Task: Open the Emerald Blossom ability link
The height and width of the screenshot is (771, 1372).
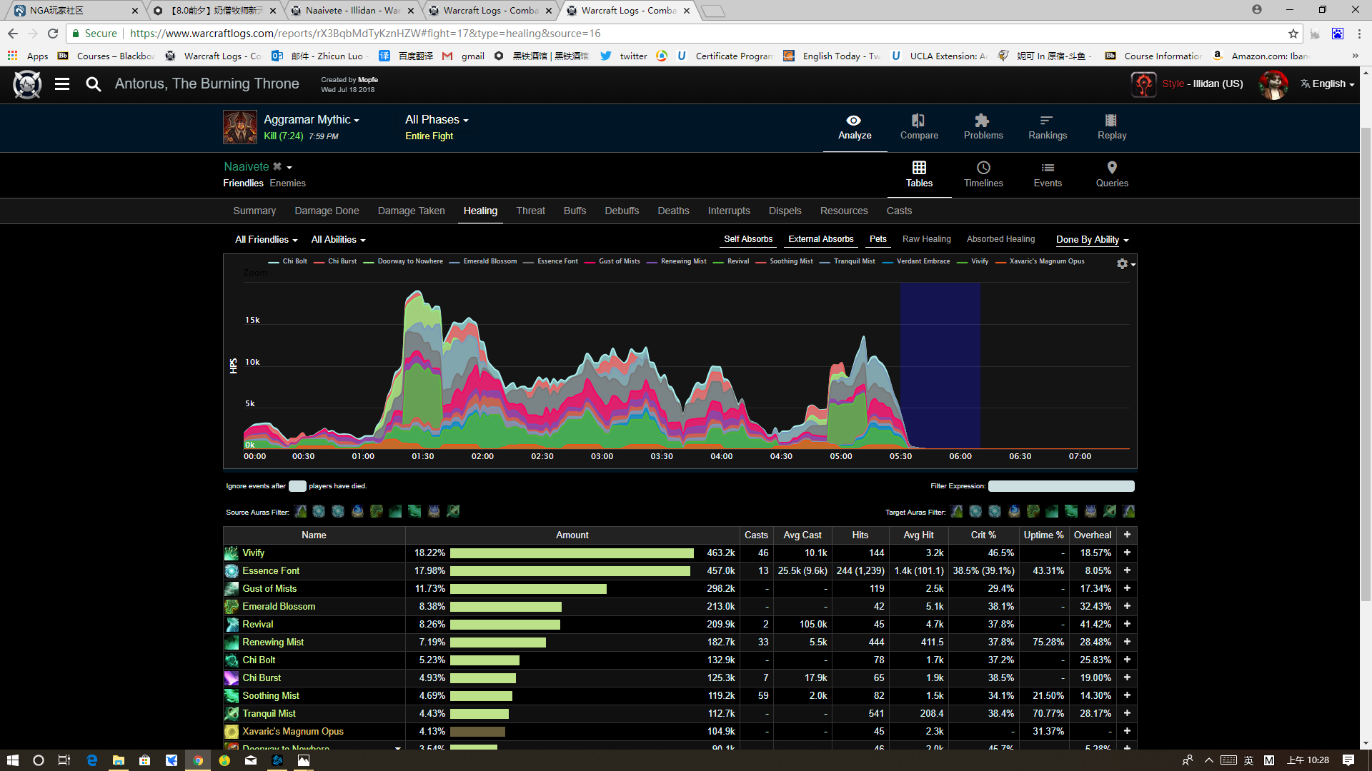Action: (x=279, y=607)
